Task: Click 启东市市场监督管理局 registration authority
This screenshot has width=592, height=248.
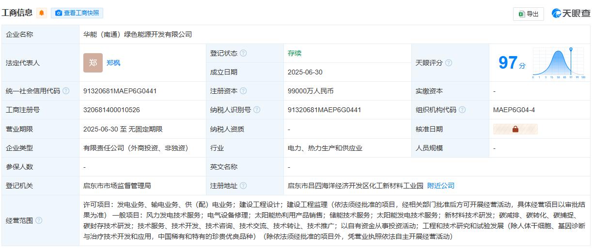Action: coord(117,186)
